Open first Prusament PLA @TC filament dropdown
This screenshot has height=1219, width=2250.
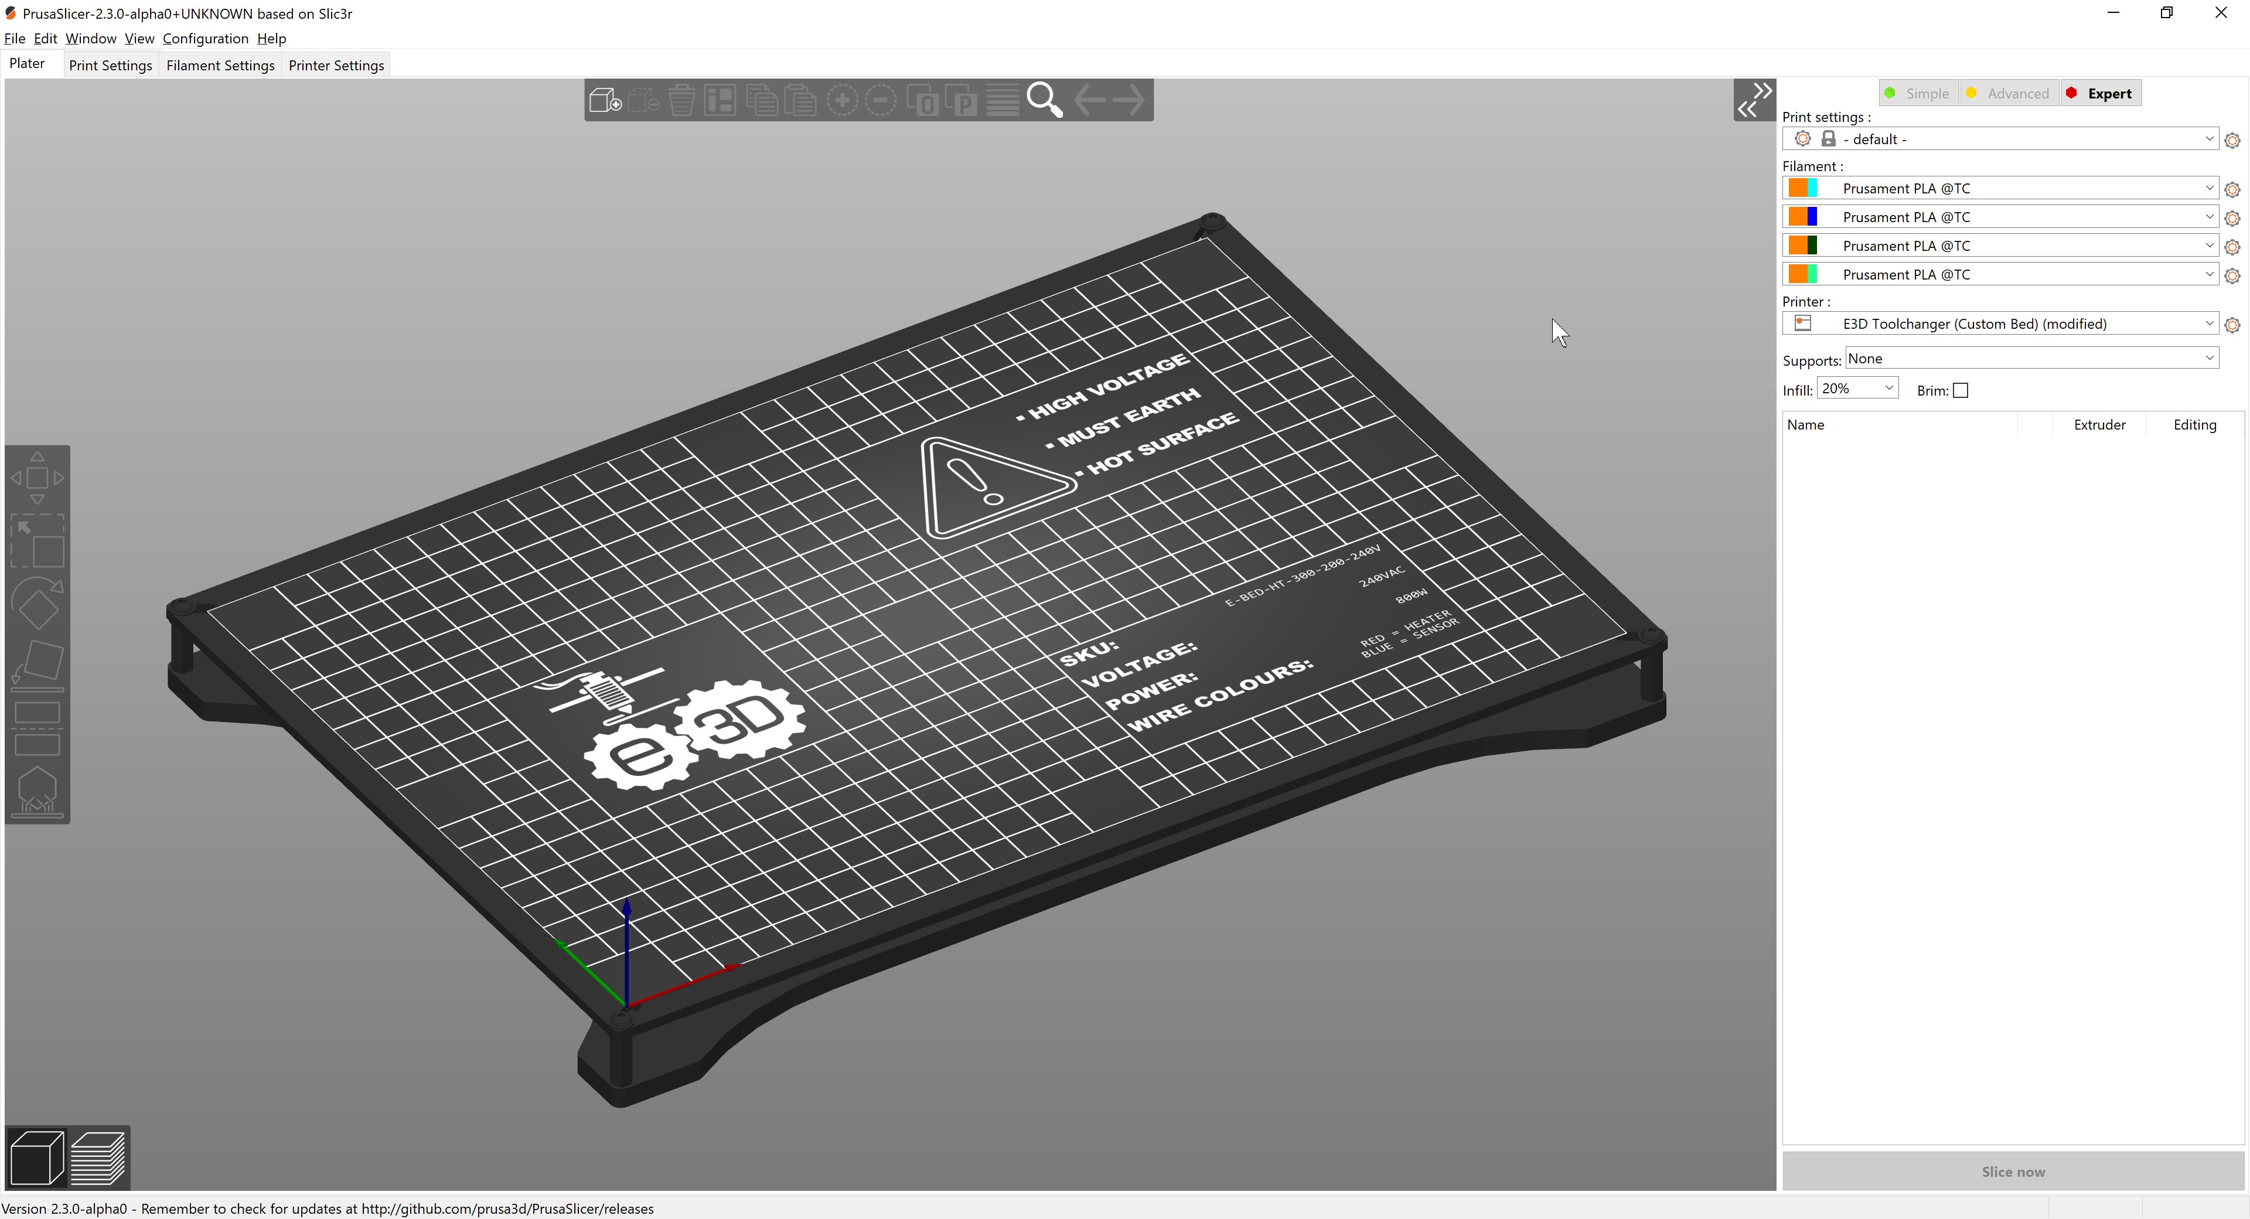coord(1999,188)
